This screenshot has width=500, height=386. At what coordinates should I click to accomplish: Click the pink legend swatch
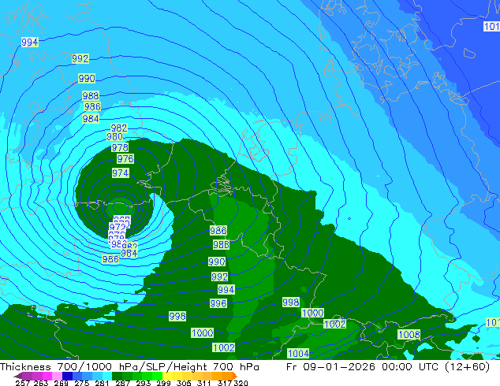click(57, 376)
